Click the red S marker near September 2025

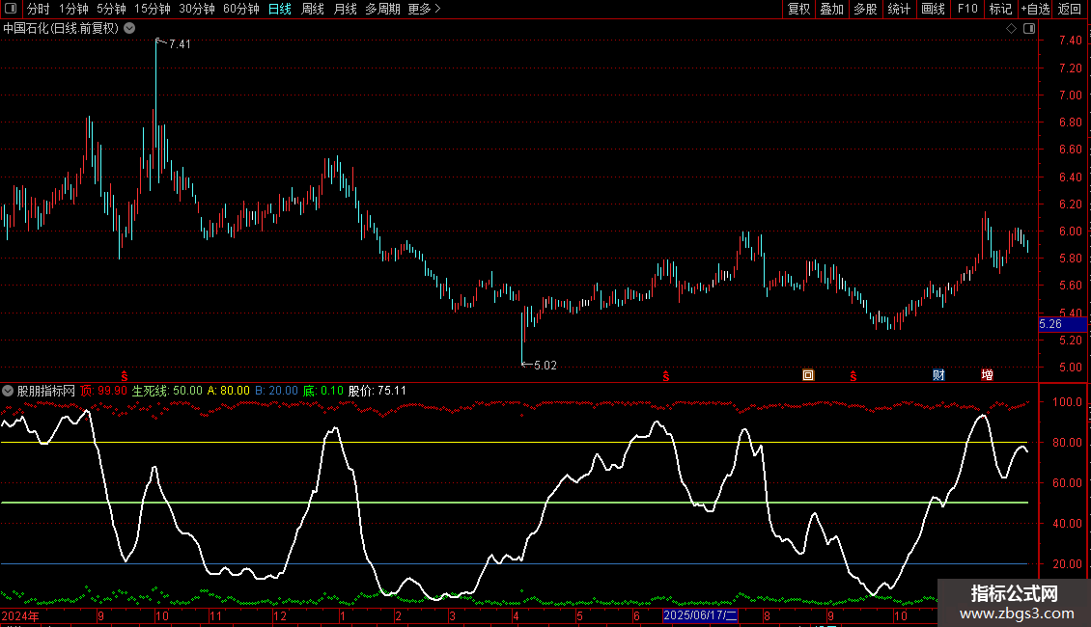point(853,376)
